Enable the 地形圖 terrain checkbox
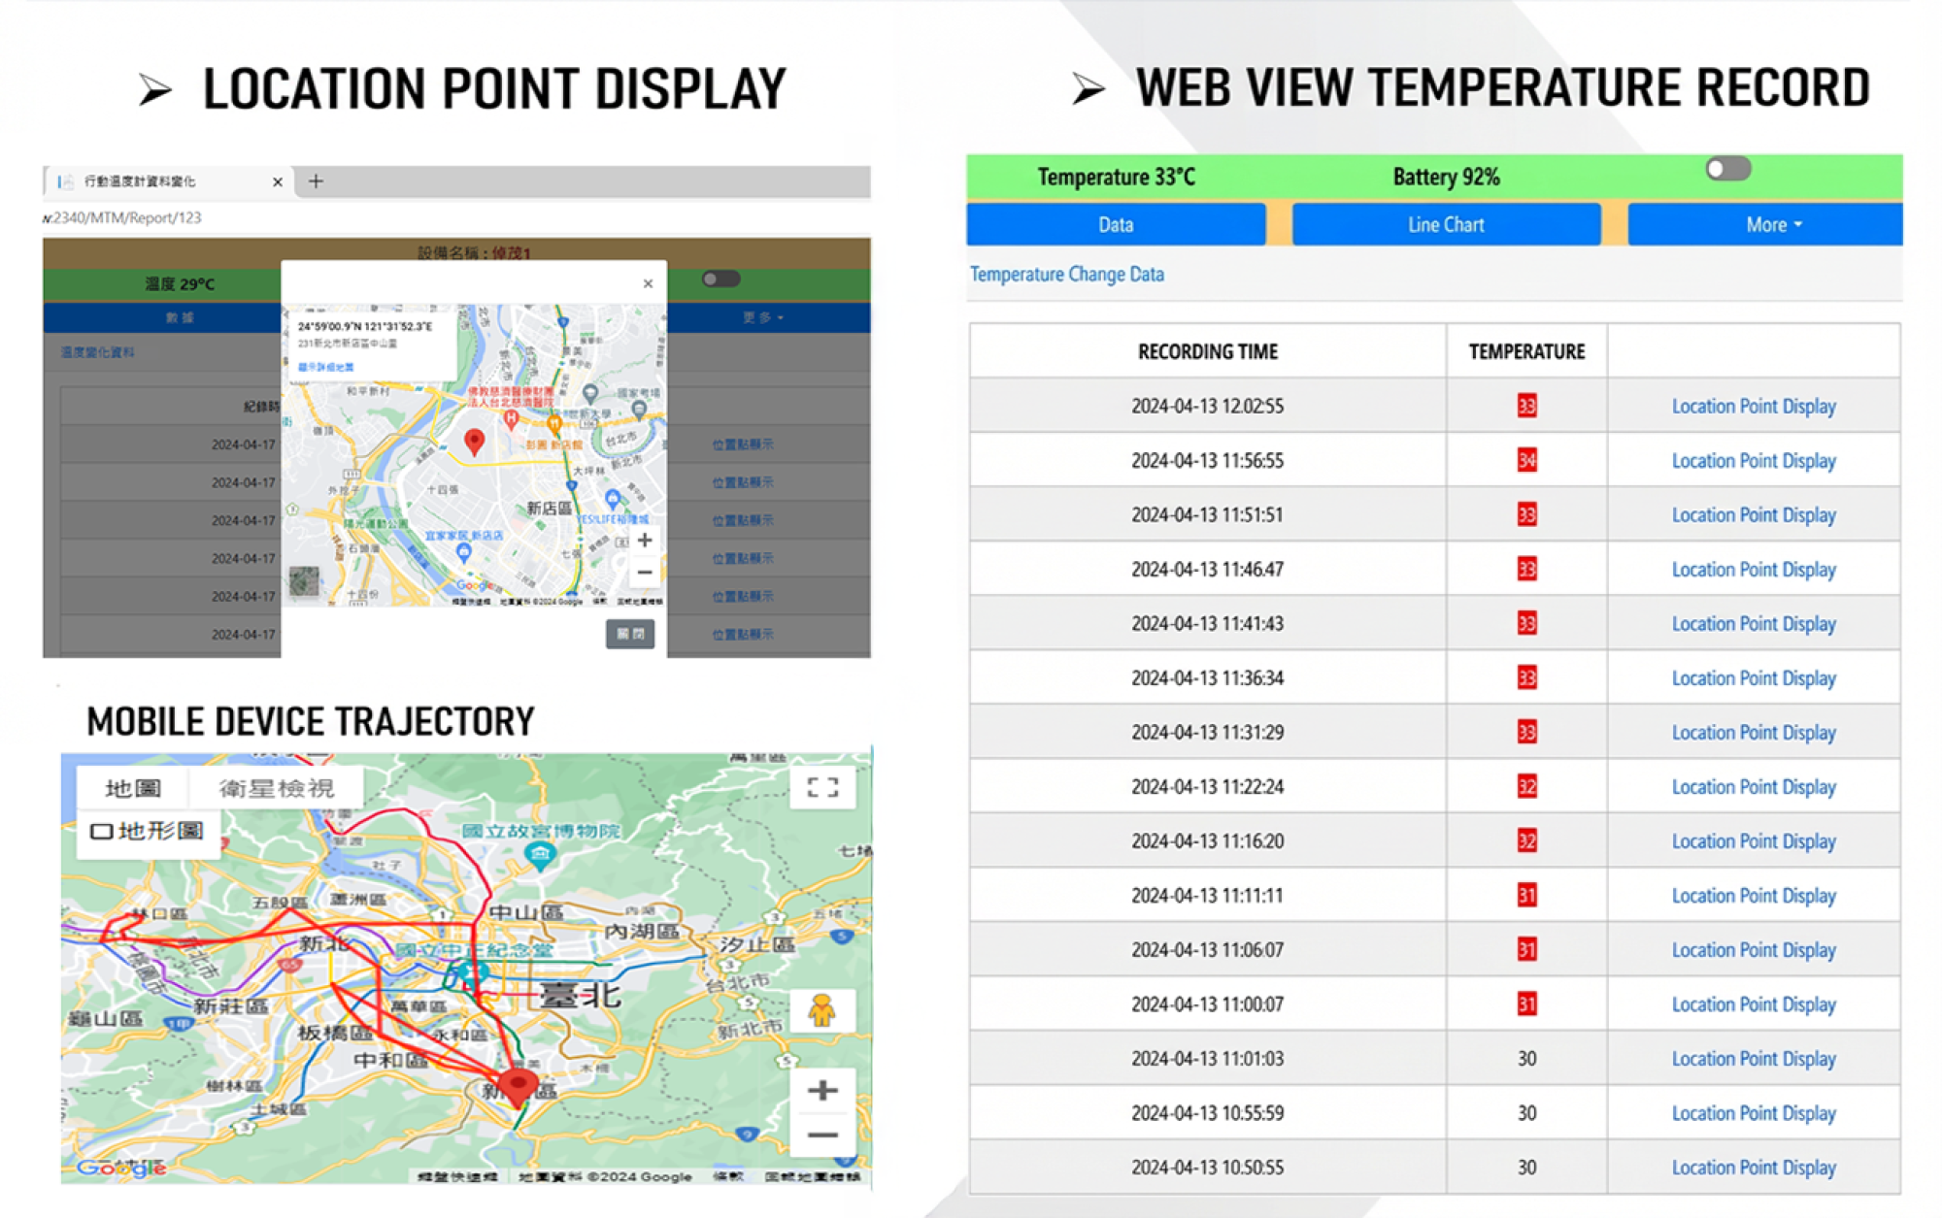The height and width of the screenshot is (1218, 1942). click(102, 831)
